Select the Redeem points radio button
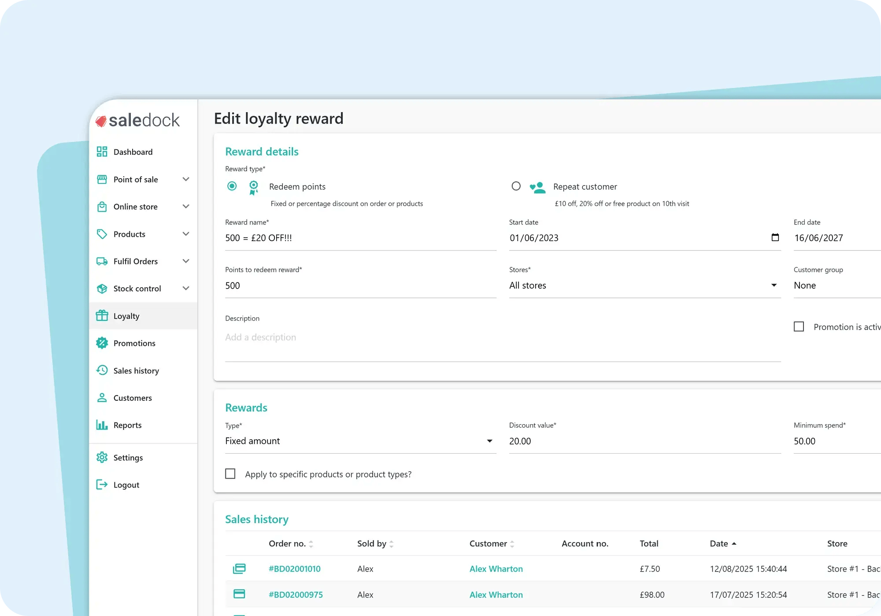Image resolution: width=881 pixels, height=616 pixels. pyautogui.click(x=232, y=186)
